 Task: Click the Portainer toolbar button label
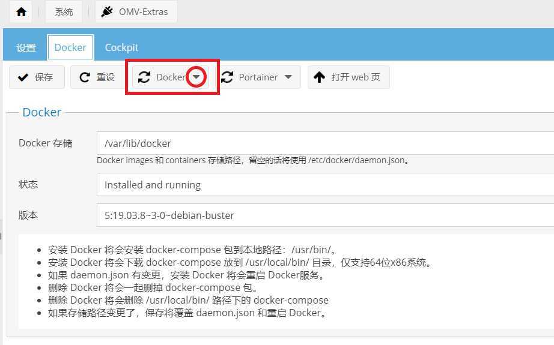(258, 77)
